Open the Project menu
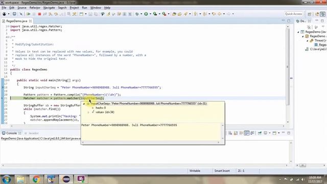The height and width of the screenshot is (184, 327). click(x=74, y=8)
